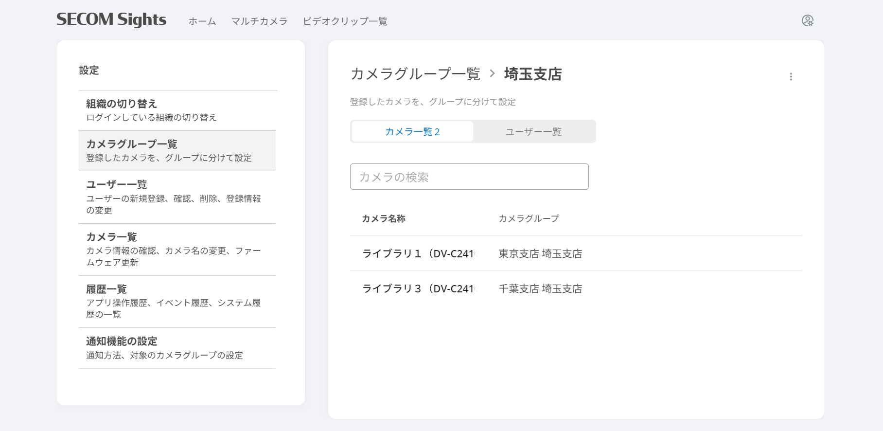Select カメラグループ一覧 in the settings sidebar
Viewport: 883px width, 431px height.
[177, 151]
